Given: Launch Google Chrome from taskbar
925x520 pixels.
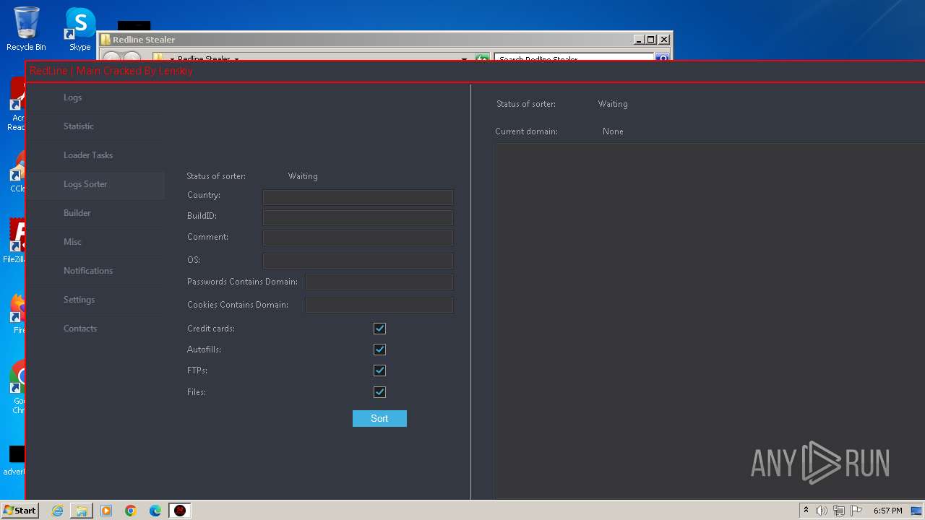Looking at the screenshot, I should (x=131, y=511).
